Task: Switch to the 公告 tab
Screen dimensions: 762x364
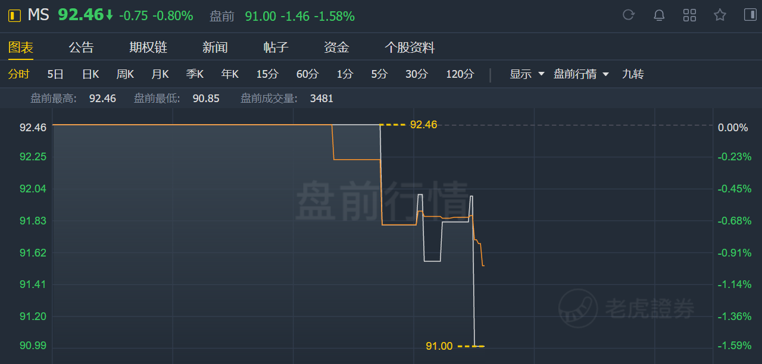Action: pos(81,48)
